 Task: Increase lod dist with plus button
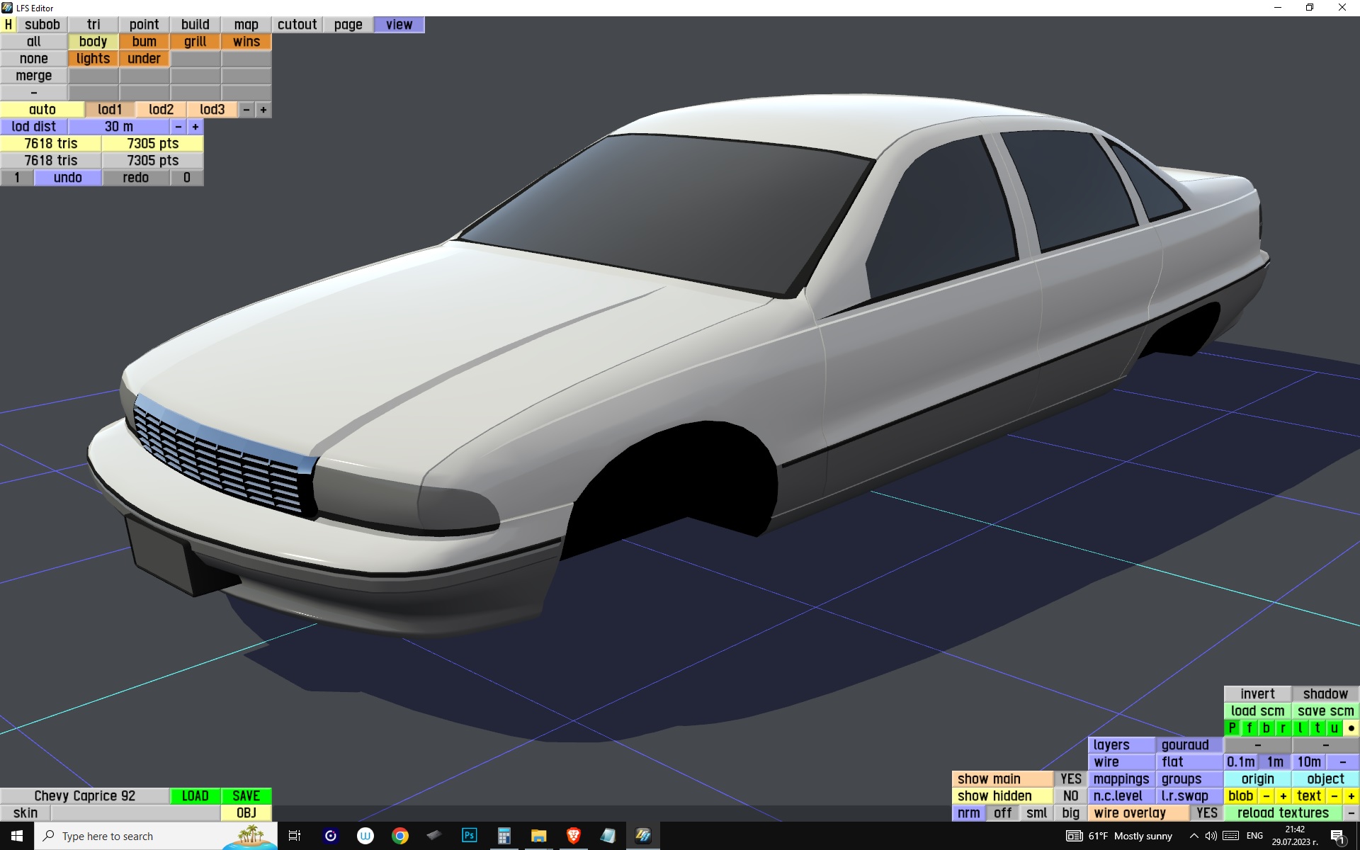click(x=195, y=126)
